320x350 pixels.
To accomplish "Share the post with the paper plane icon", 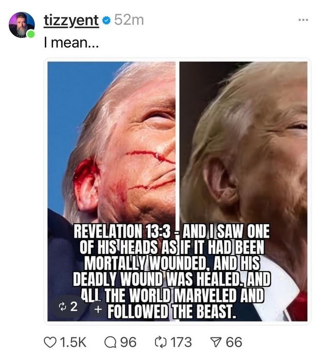I will tap(216, 342).
